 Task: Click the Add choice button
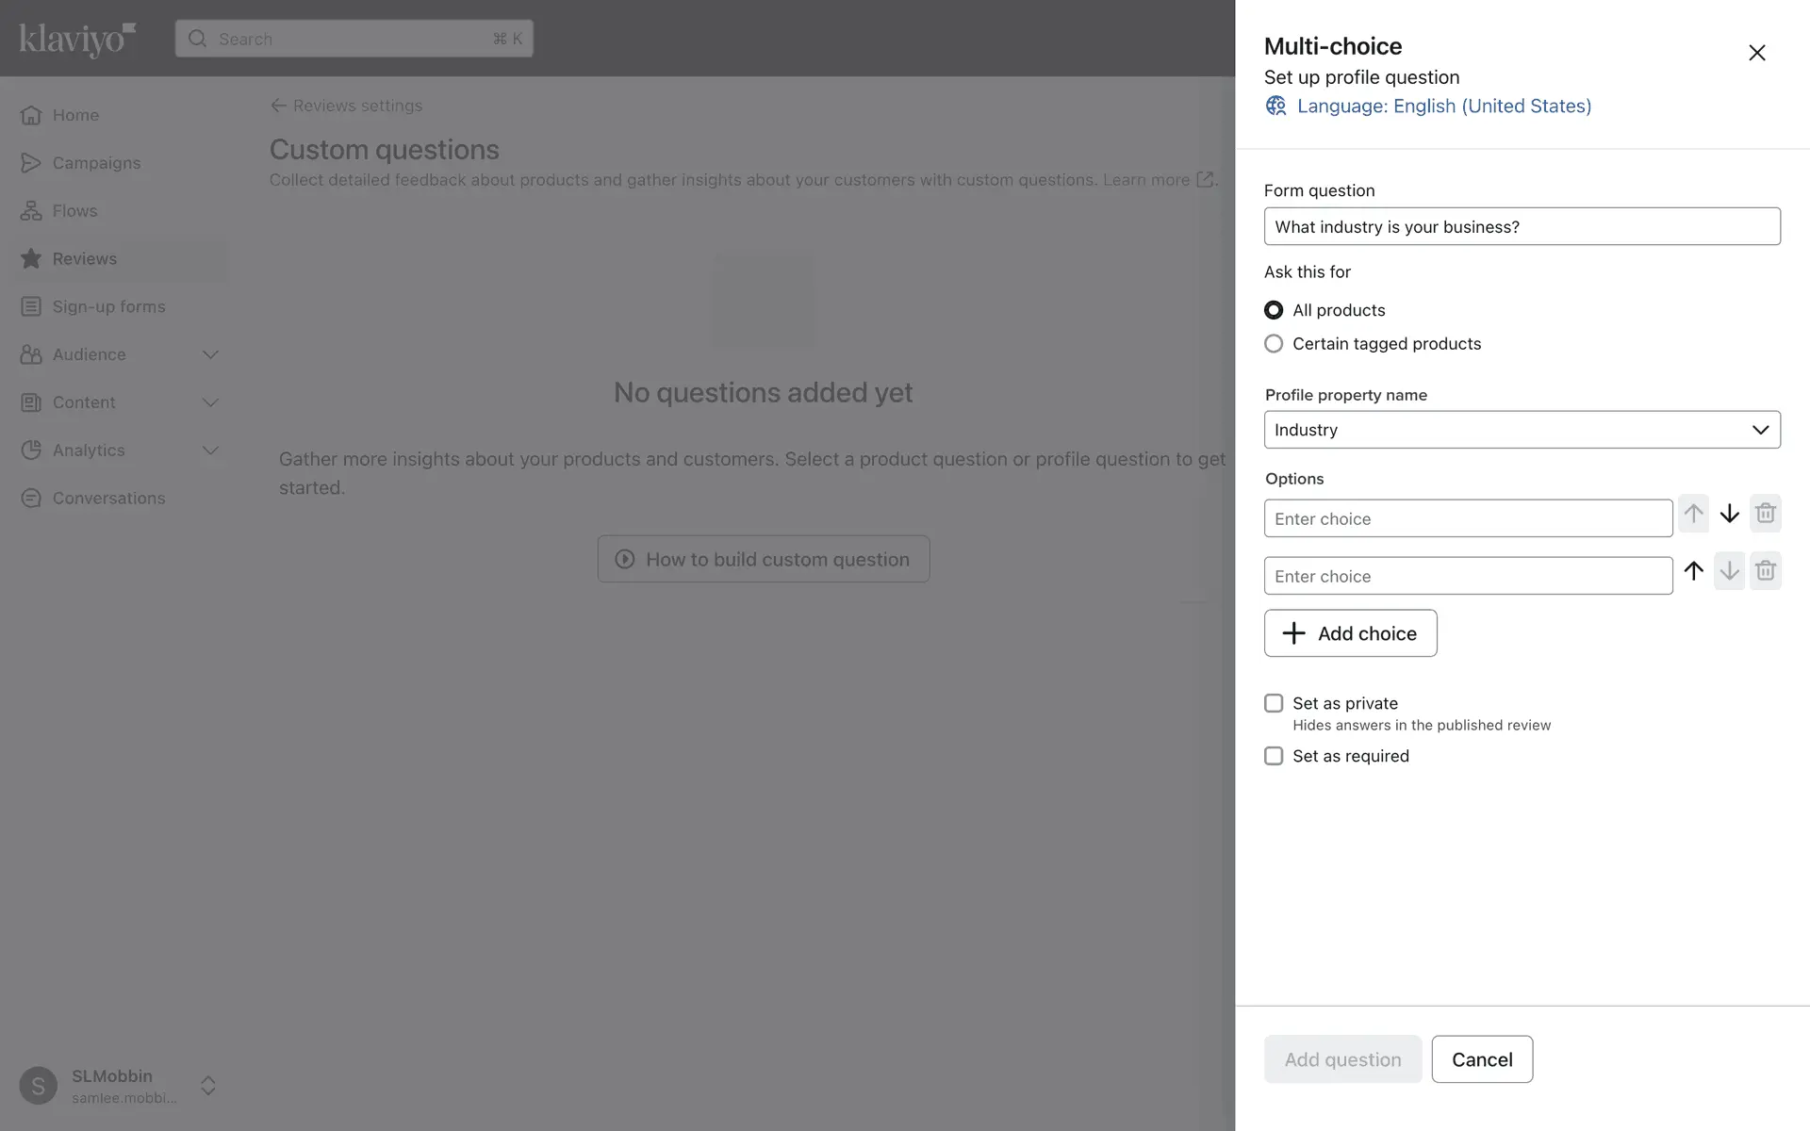point(1350,633)
